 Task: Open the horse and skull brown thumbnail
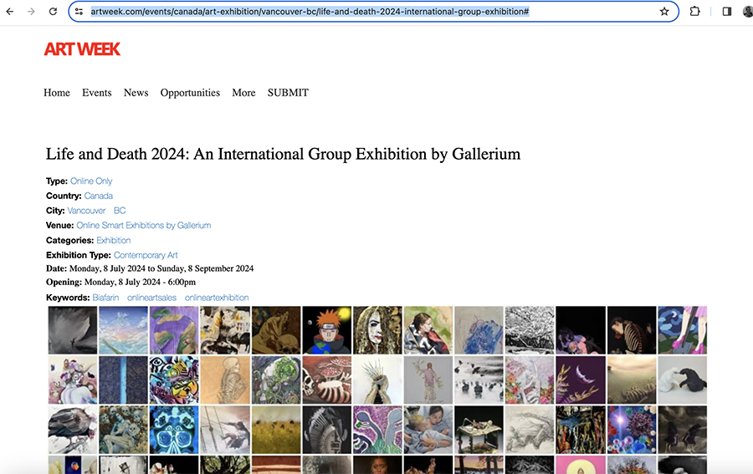[x=276, y=330]
